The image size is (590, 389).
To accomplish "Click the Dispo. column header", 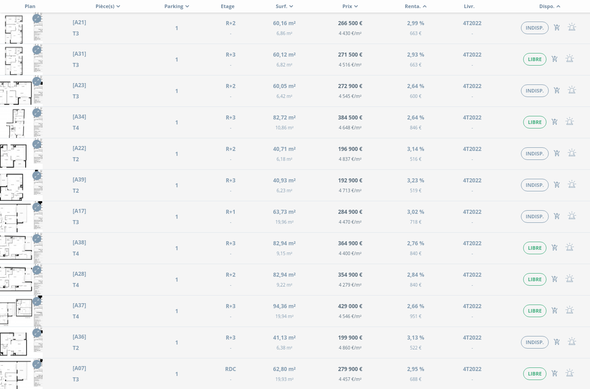I will [x=550, y=6].
